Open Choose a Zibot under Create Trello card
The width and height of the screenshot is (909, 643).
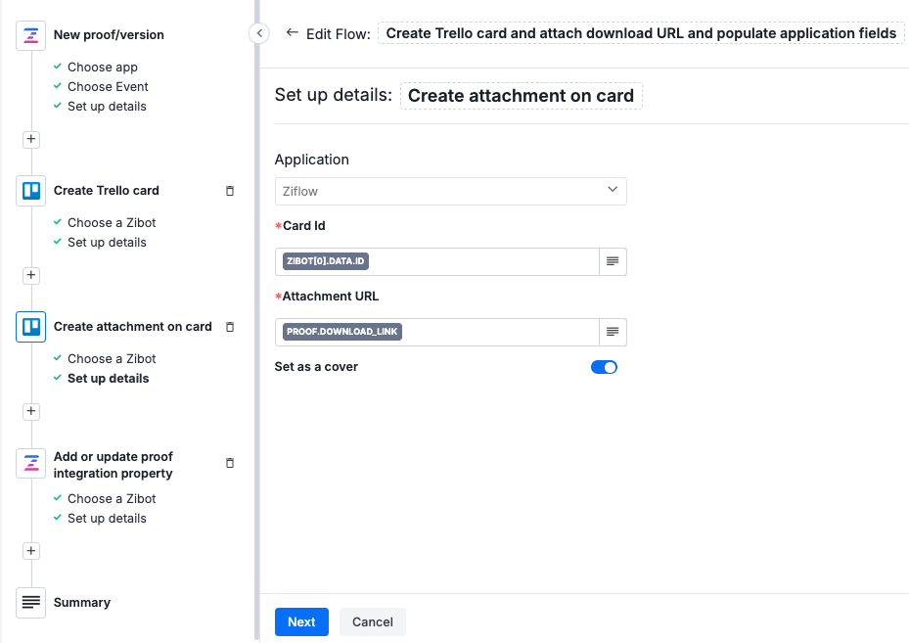tap(112, 223)
